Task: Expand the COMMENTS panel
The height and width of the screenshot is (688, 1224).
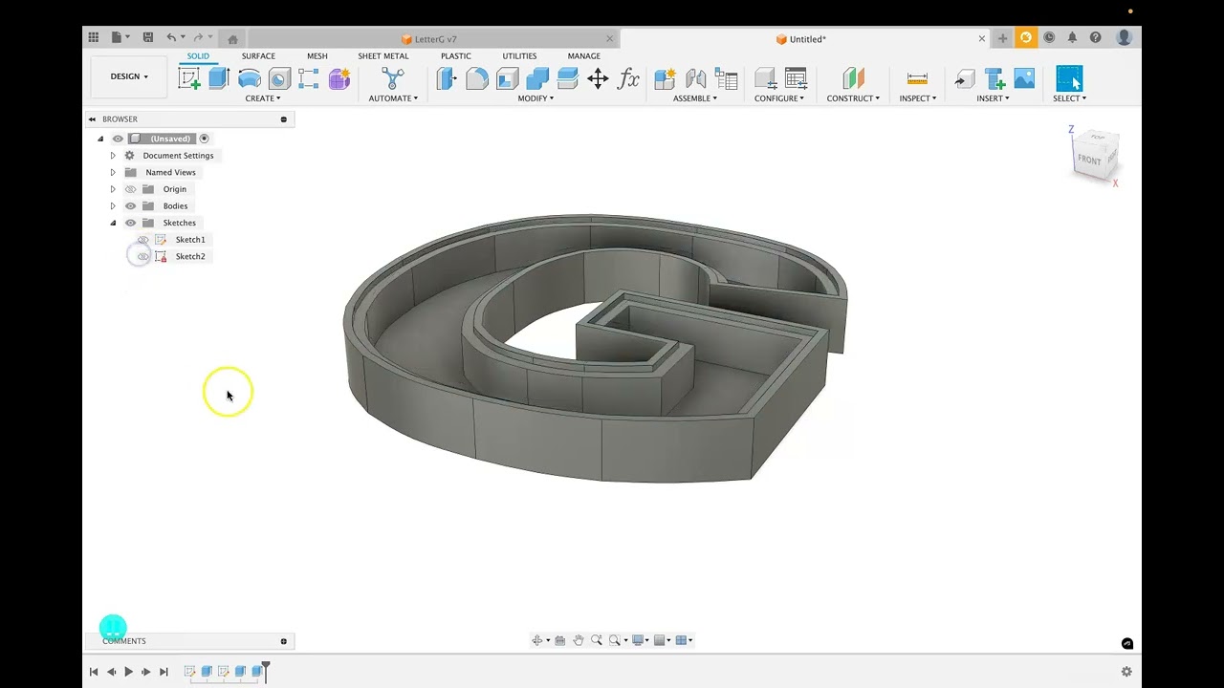Action: [x=284, y=641]
